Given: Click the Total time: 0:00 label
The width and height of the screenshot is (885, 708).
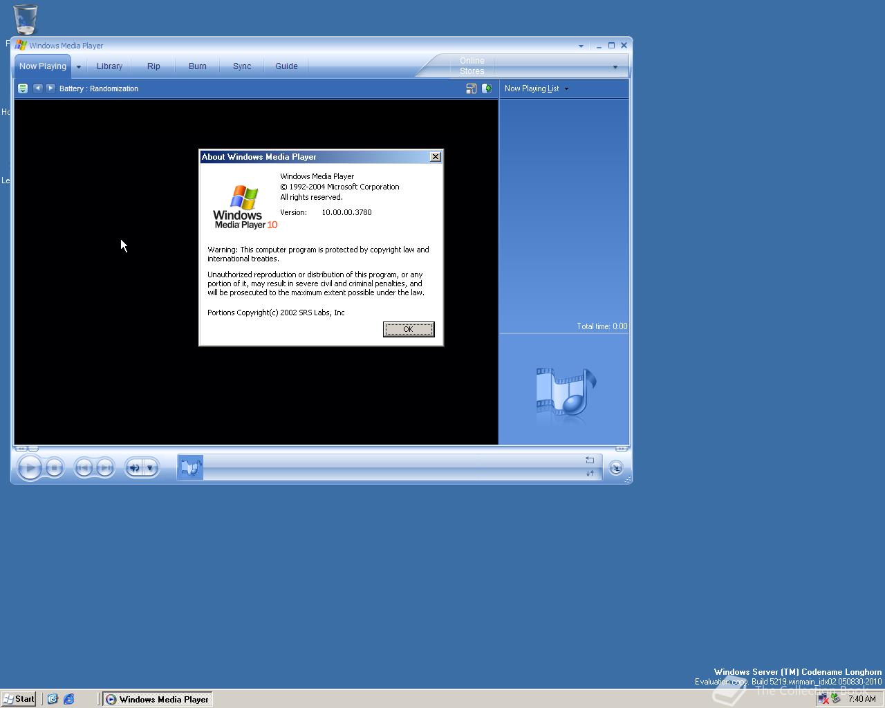Looking at the screenshot, I should (x=602, y=326).
